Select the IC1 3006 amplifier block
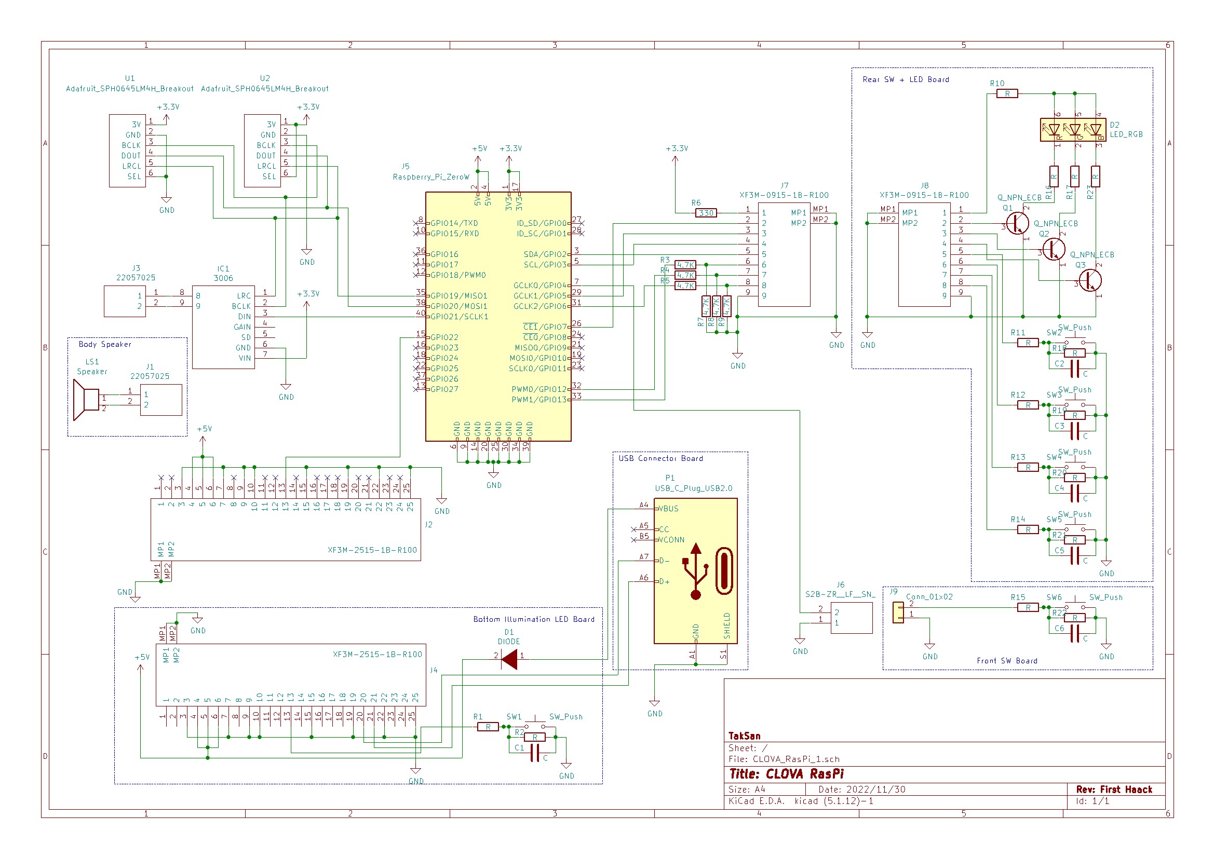 tap(223, 326)
